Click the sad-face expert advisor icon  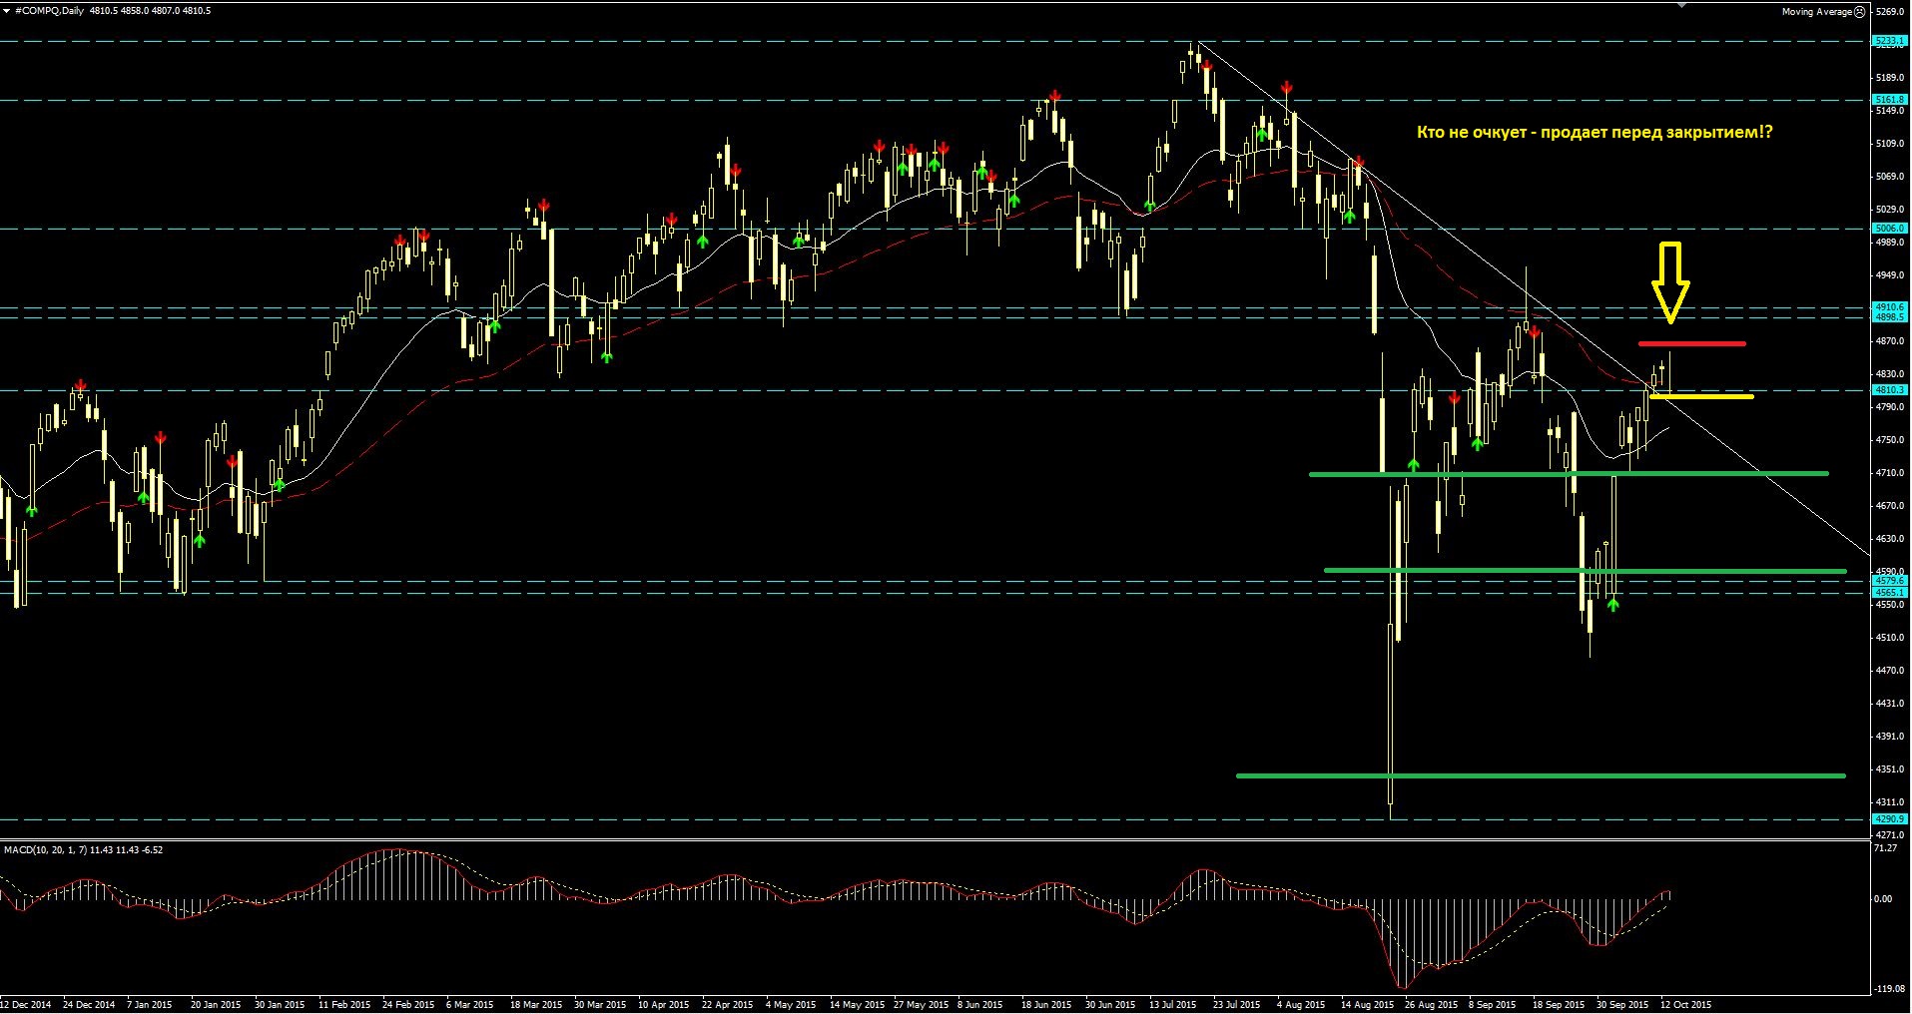[1860, 12]
